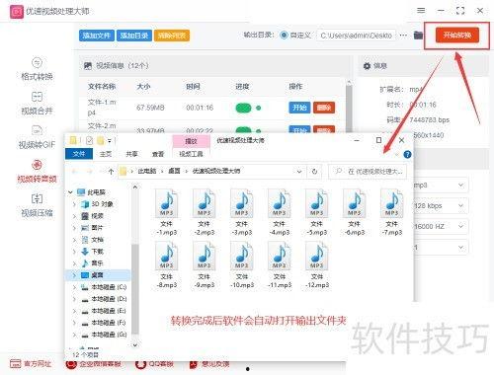Open the 共享 ribbon tab

coord(131,154)
